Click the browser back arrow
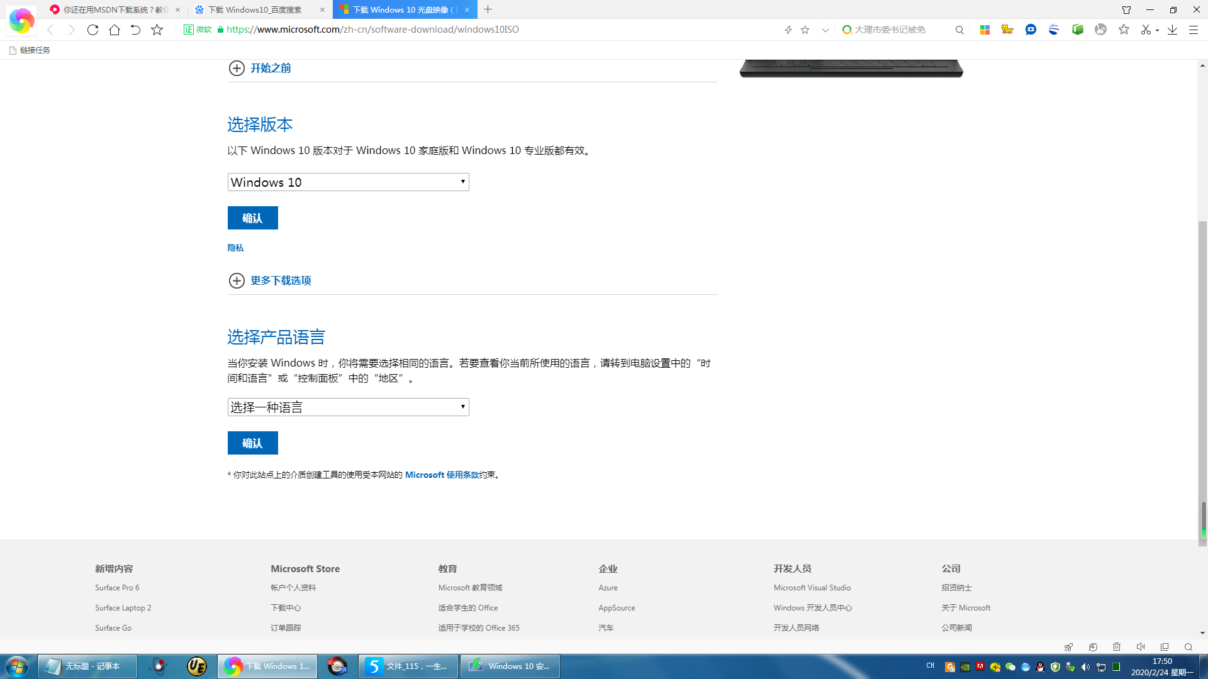The image size is (1208, 679). coord(50,30)
